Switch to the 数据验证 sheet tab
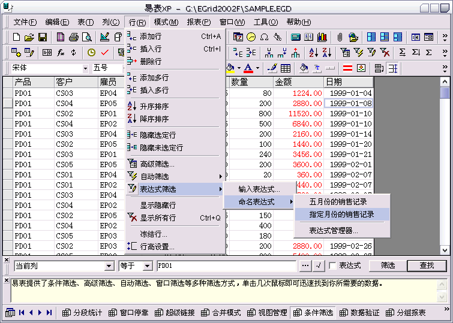Screen dimensions: 453x323 coord(359,313)
